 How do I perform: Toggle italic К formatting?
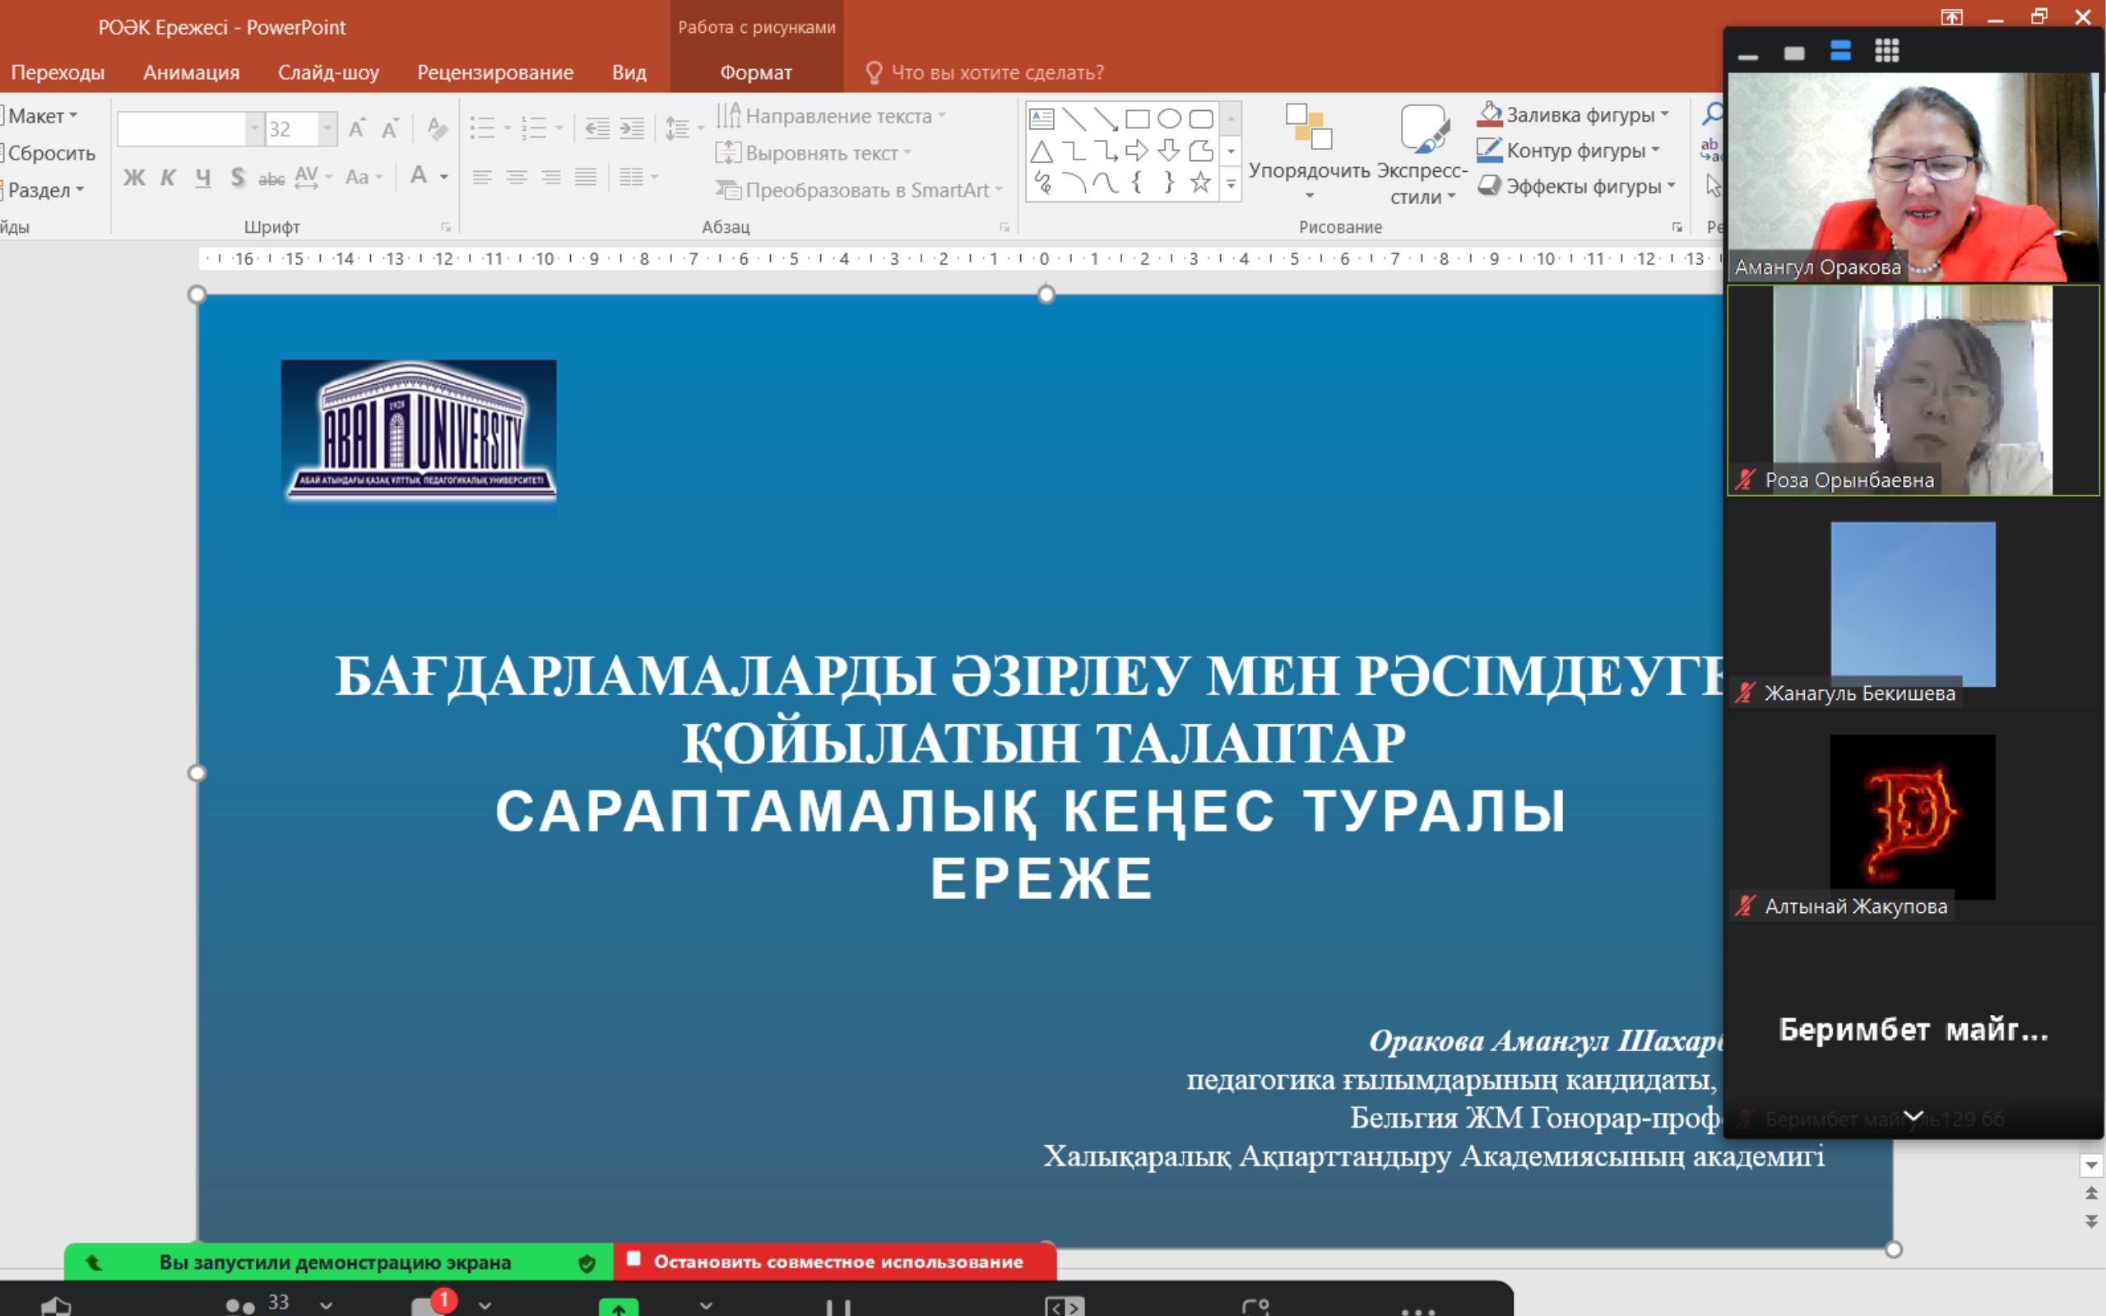pyautogui.click(x=168, y=178)
